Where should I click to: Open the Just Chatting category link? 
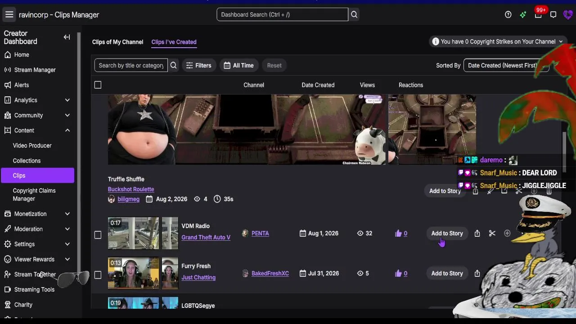(198, 277)
